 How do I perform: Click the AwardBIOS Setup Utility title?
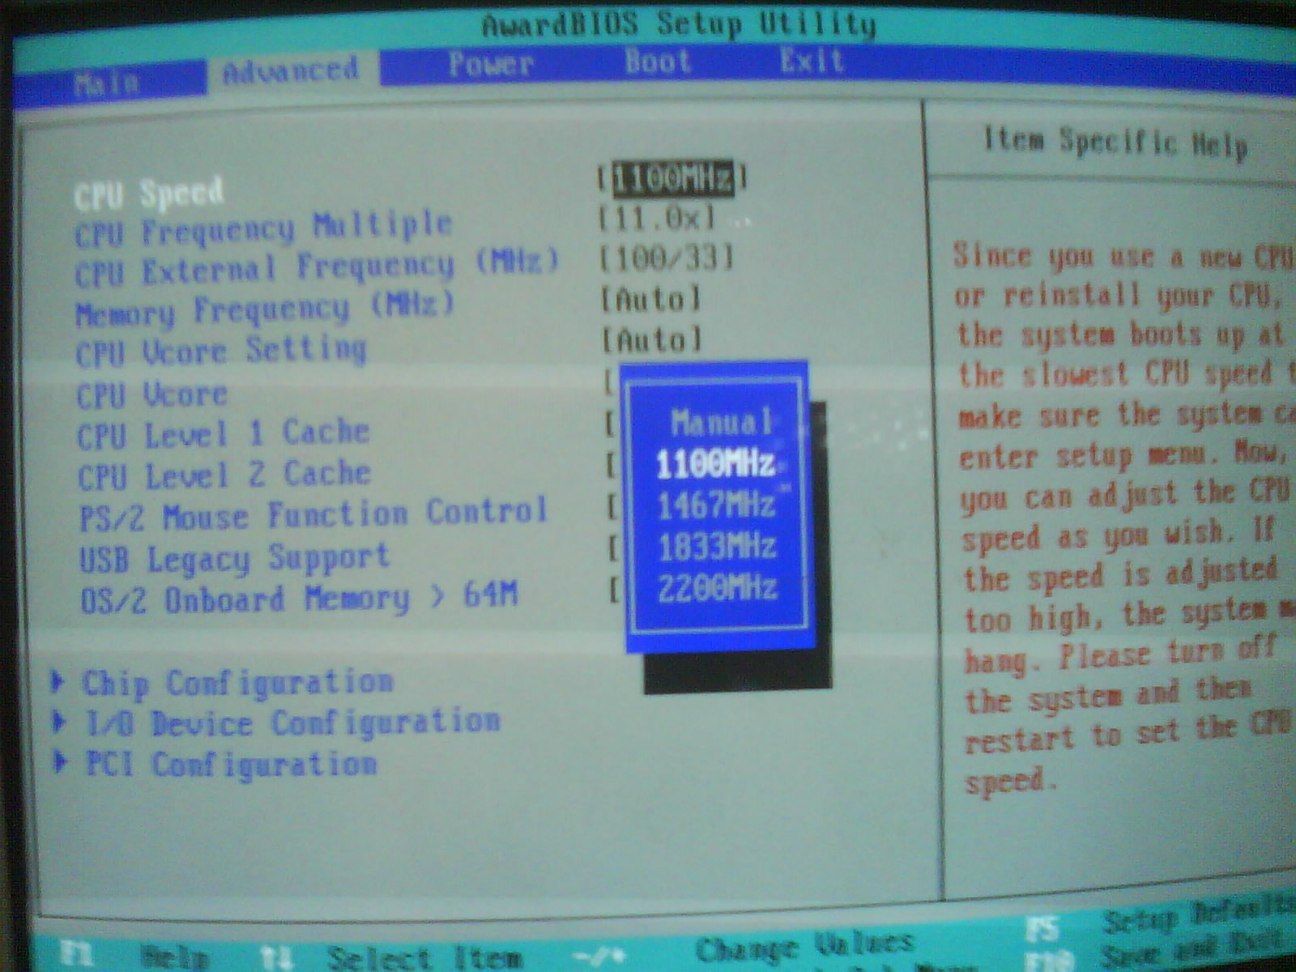(679, 24)
